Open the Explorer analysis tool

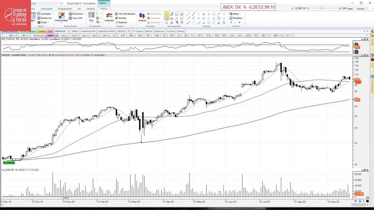tap(121, 22)
